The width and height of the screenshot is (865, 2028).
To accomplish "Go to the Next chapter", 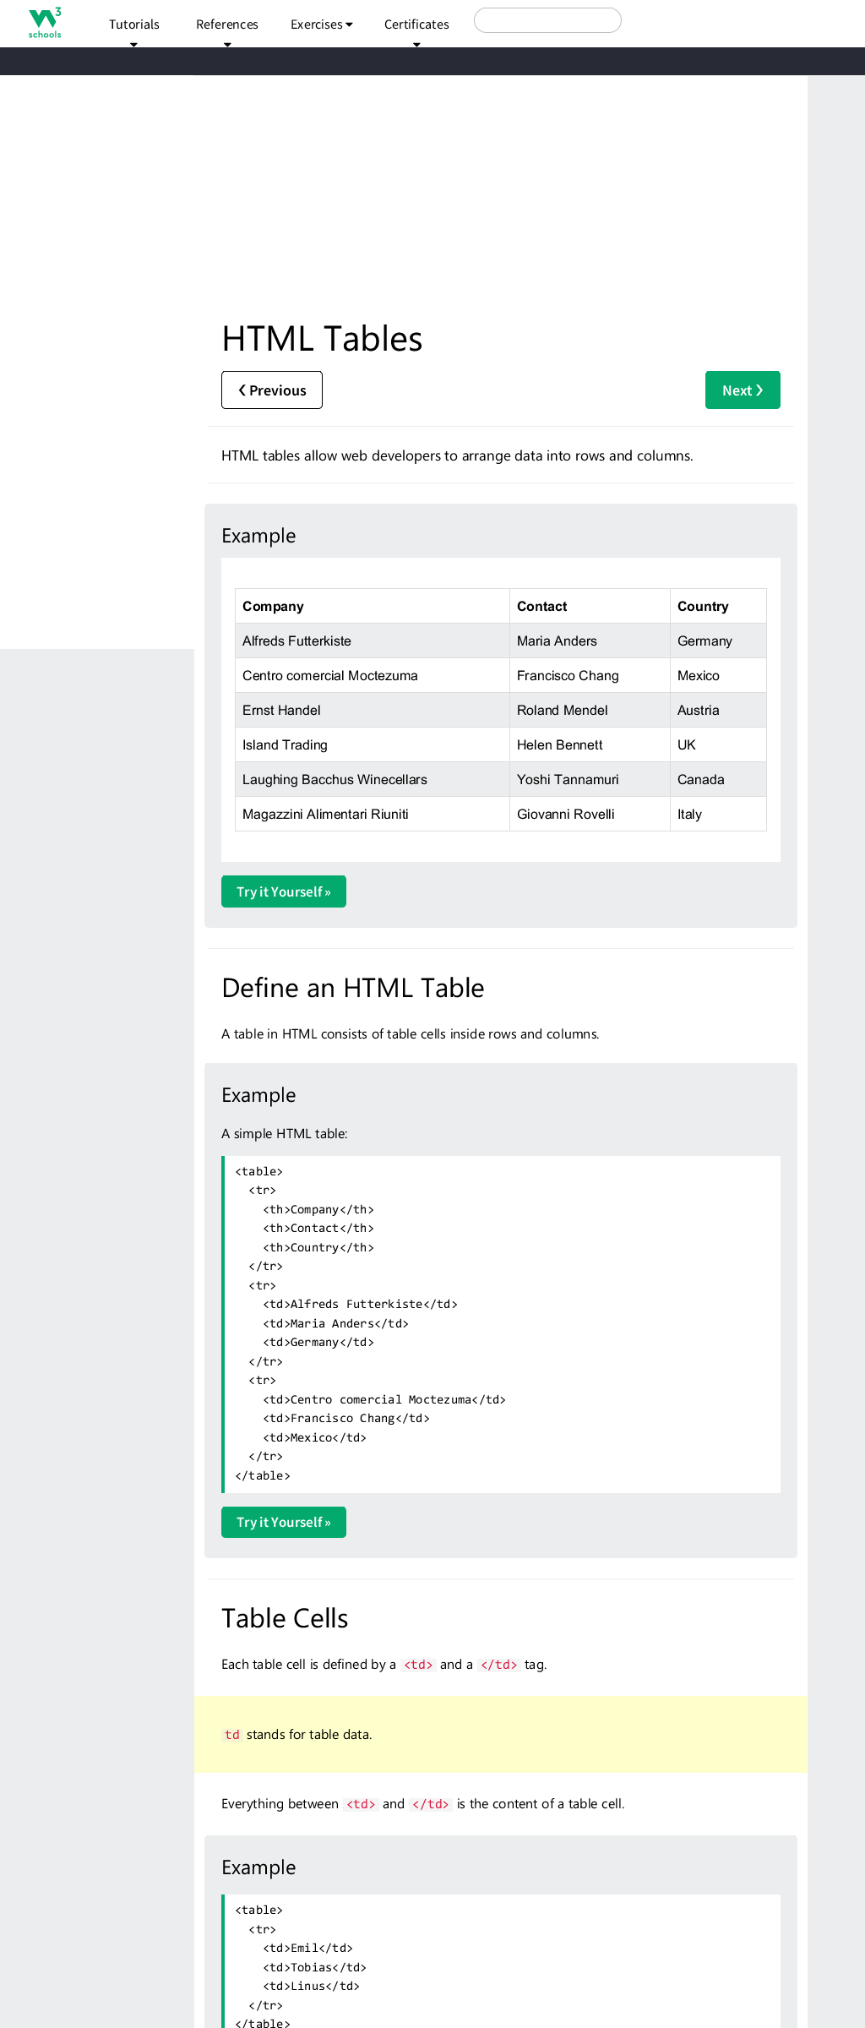I will pyautogui.click(x=743, y=390).
